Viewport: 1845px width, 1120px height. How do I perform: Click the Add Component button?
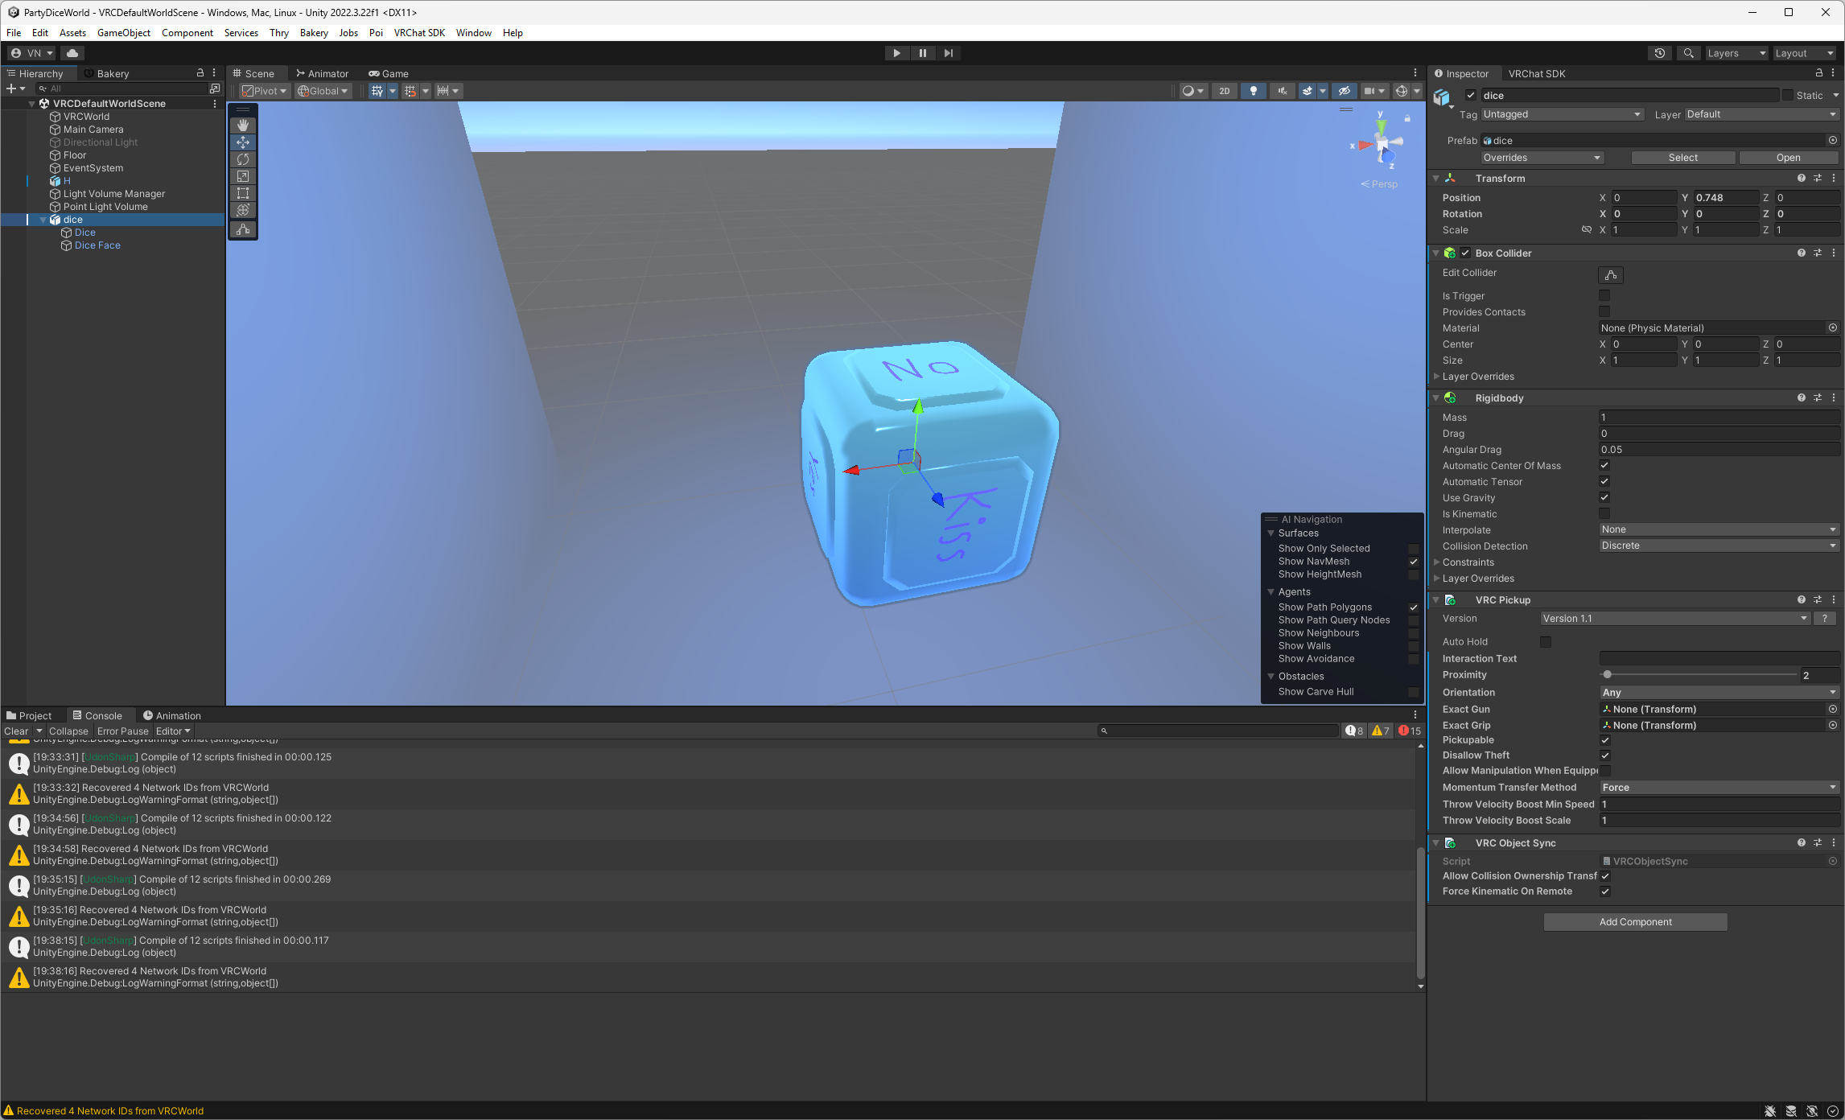[x=1635, y=922]
